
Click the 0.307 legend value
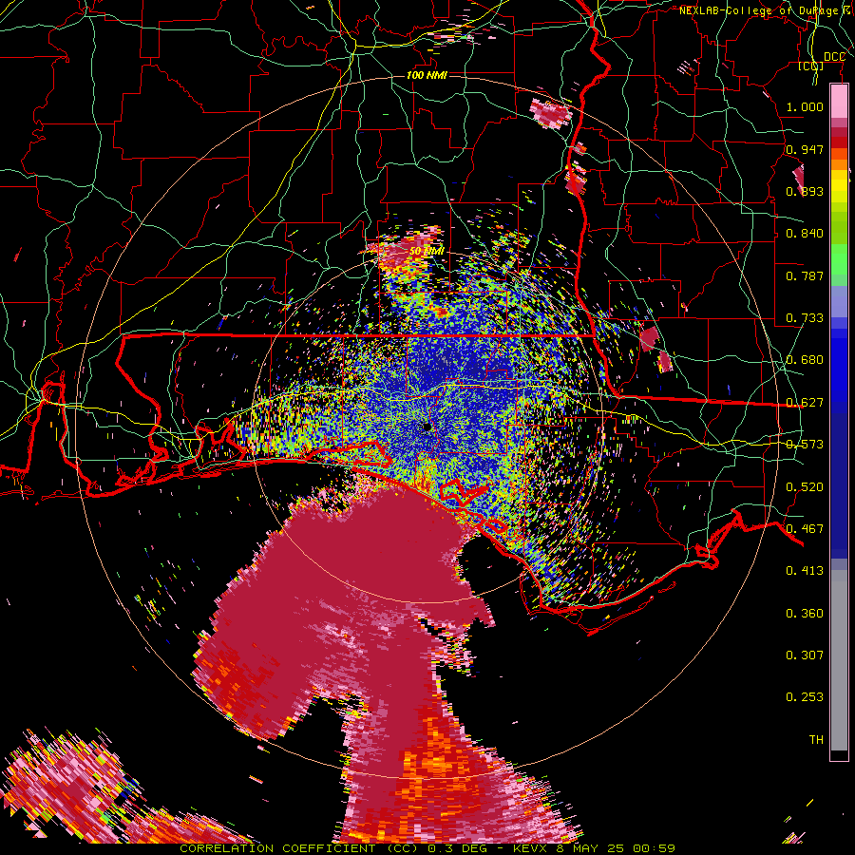805,655
